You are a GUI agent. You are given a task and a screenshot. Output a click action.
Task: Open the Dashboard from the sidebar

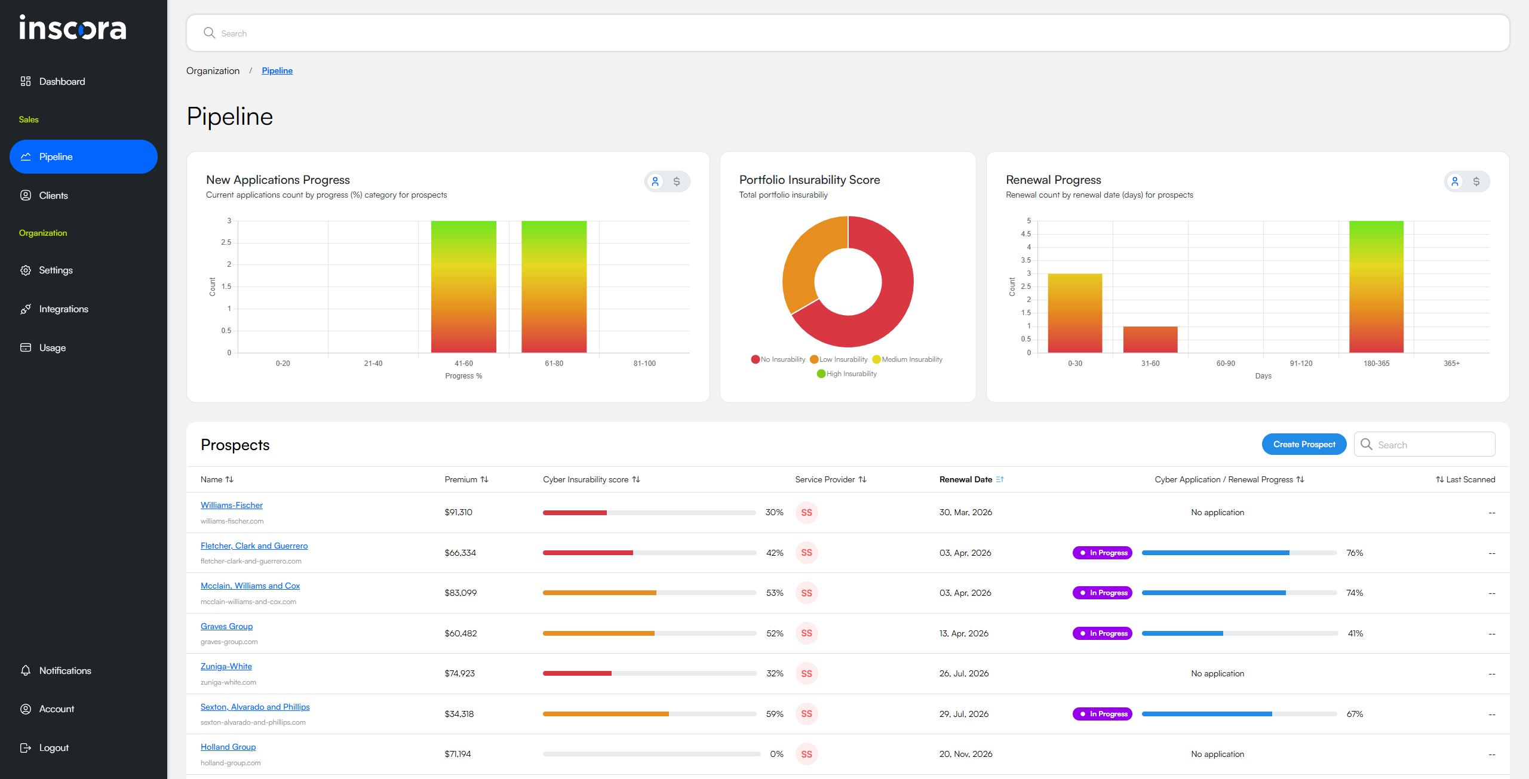point(62,81)
